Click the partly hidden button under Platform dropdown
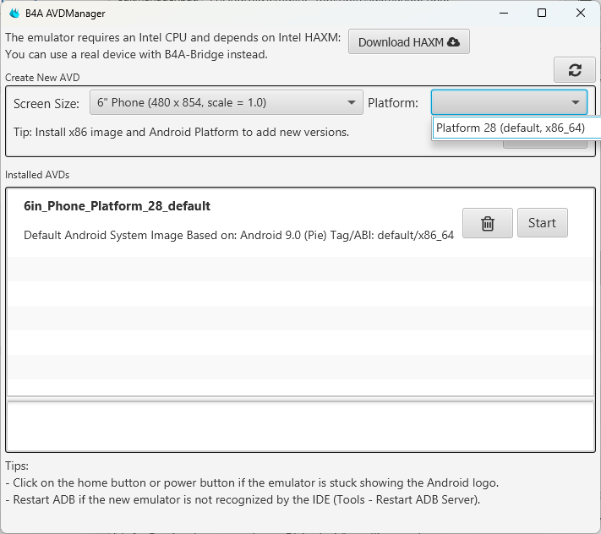This screenshot has width=601, height=534. (x=544, y=144)
